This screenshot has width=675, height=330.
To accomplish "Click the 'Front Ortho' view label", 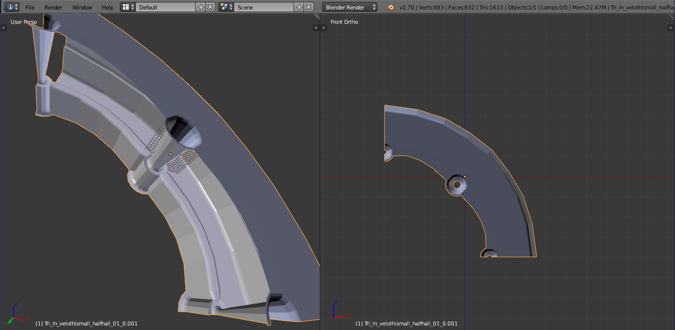I will [344, 22].
